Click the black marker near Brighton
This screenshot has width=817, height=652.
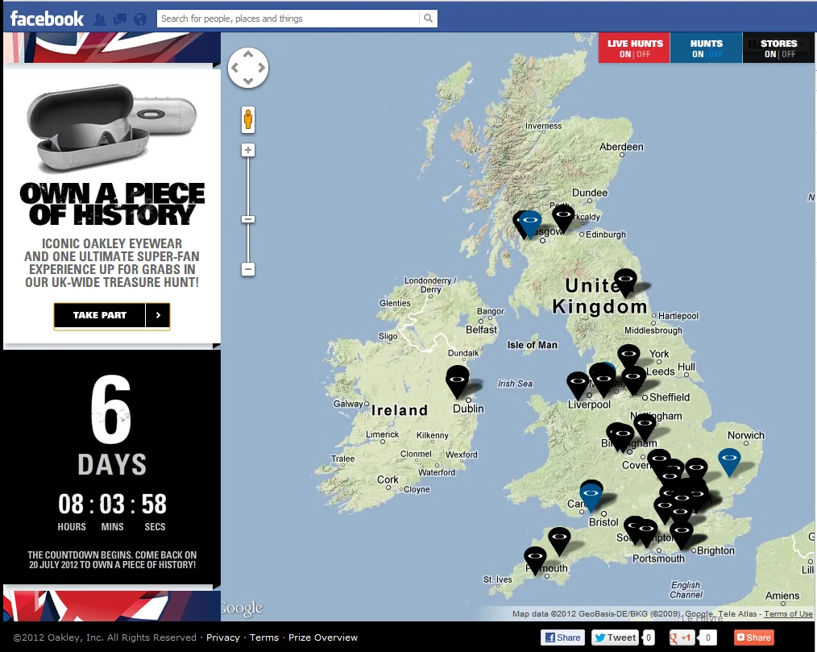pos(681,534)
